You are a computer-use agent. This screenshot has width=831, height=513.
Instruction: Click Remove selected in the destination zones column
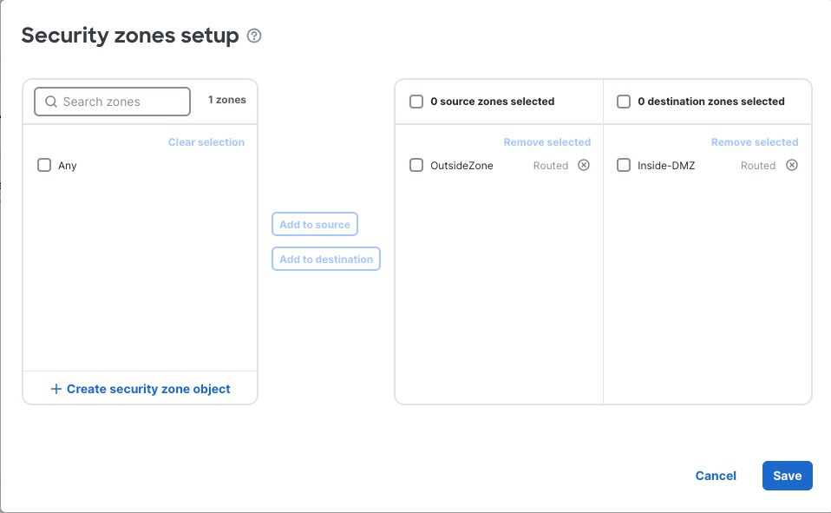pyautogui.click(x=755, y=141)
